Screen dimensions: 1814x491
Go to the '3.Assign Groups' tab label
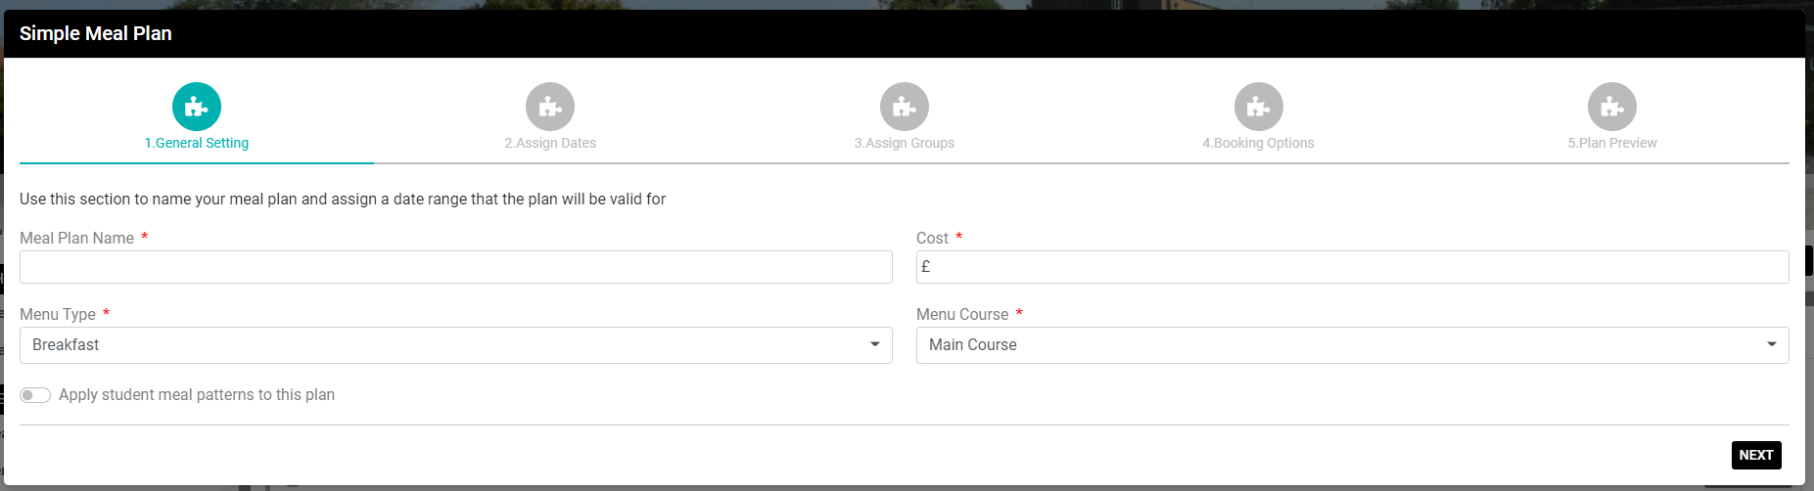905,143
